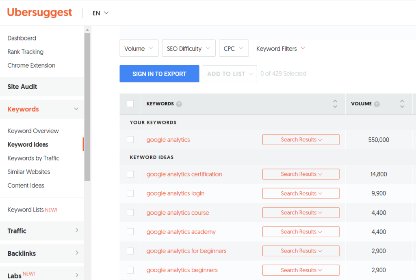Viewport: 416px width, 280px height.
Task: Open Content Ideas page
Action: [26, 186]
